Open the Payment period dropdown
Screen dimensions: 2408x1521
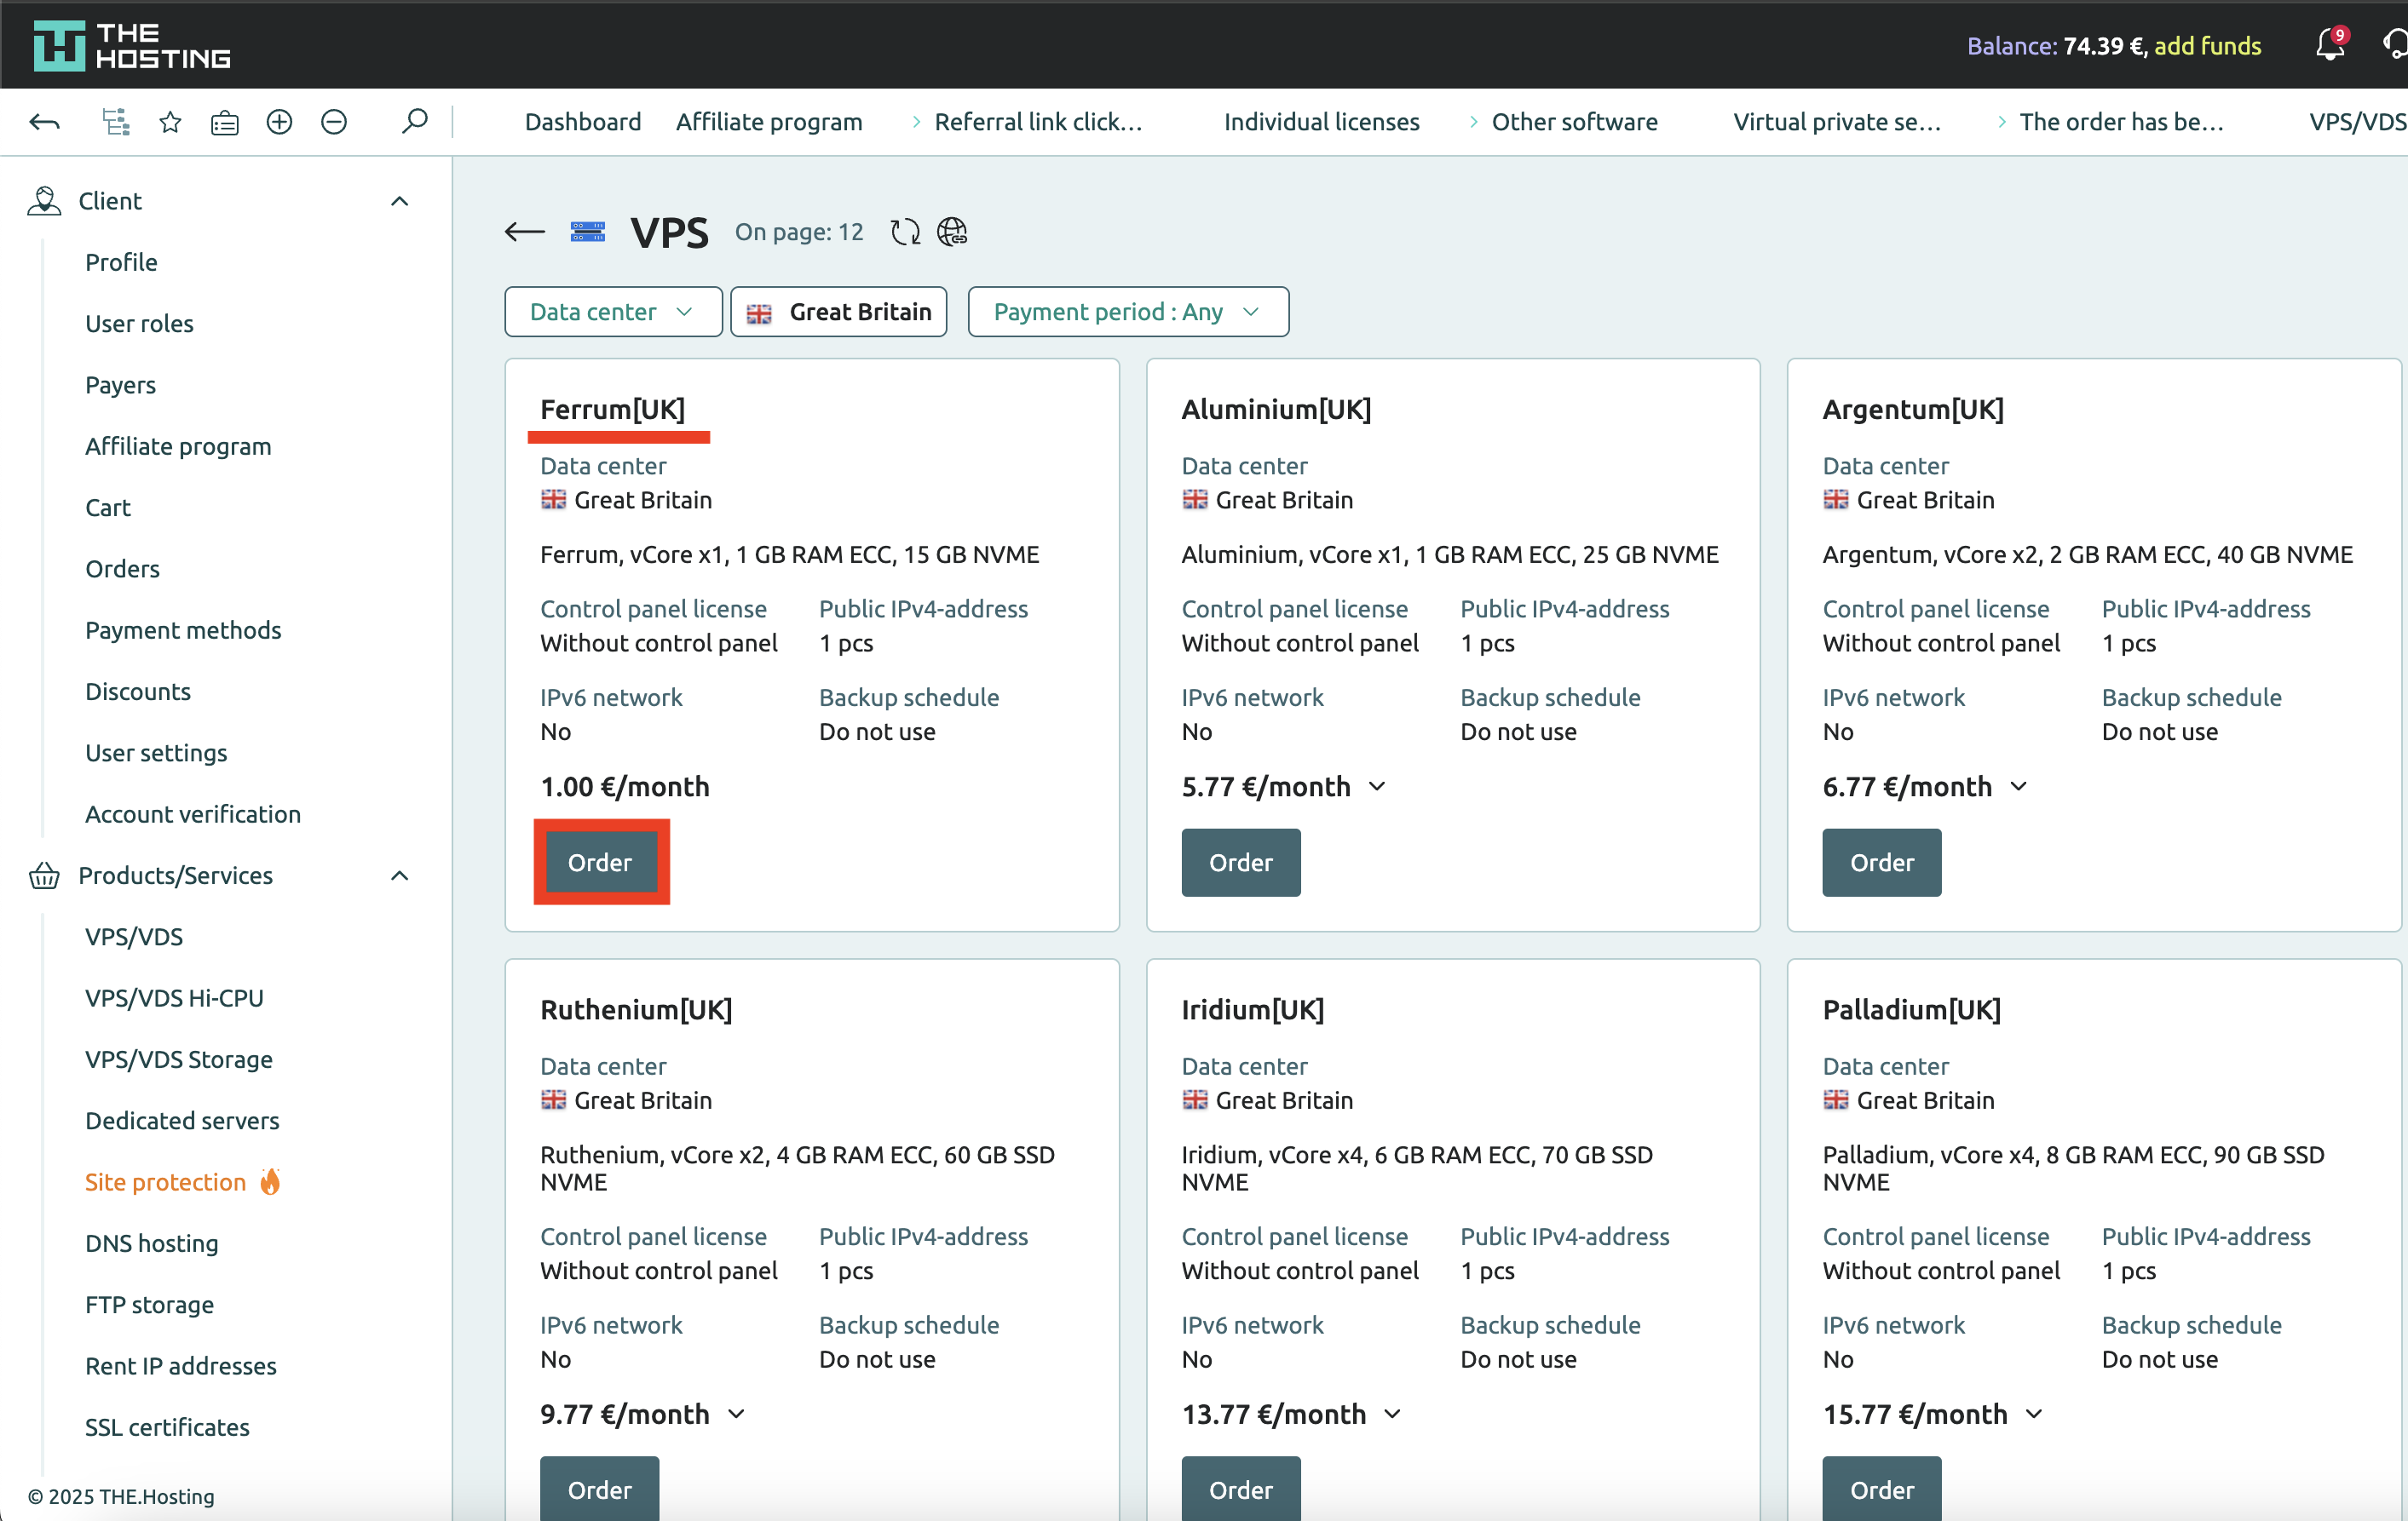click(1127, 312)
